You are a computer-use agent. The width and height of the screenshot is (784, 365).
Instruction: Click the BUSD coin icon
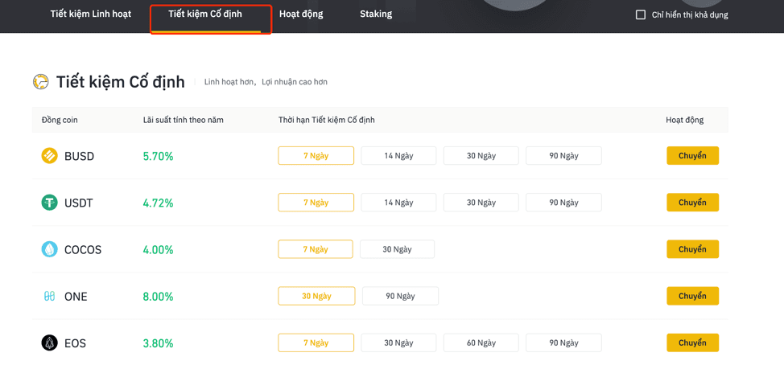(49, 156)
